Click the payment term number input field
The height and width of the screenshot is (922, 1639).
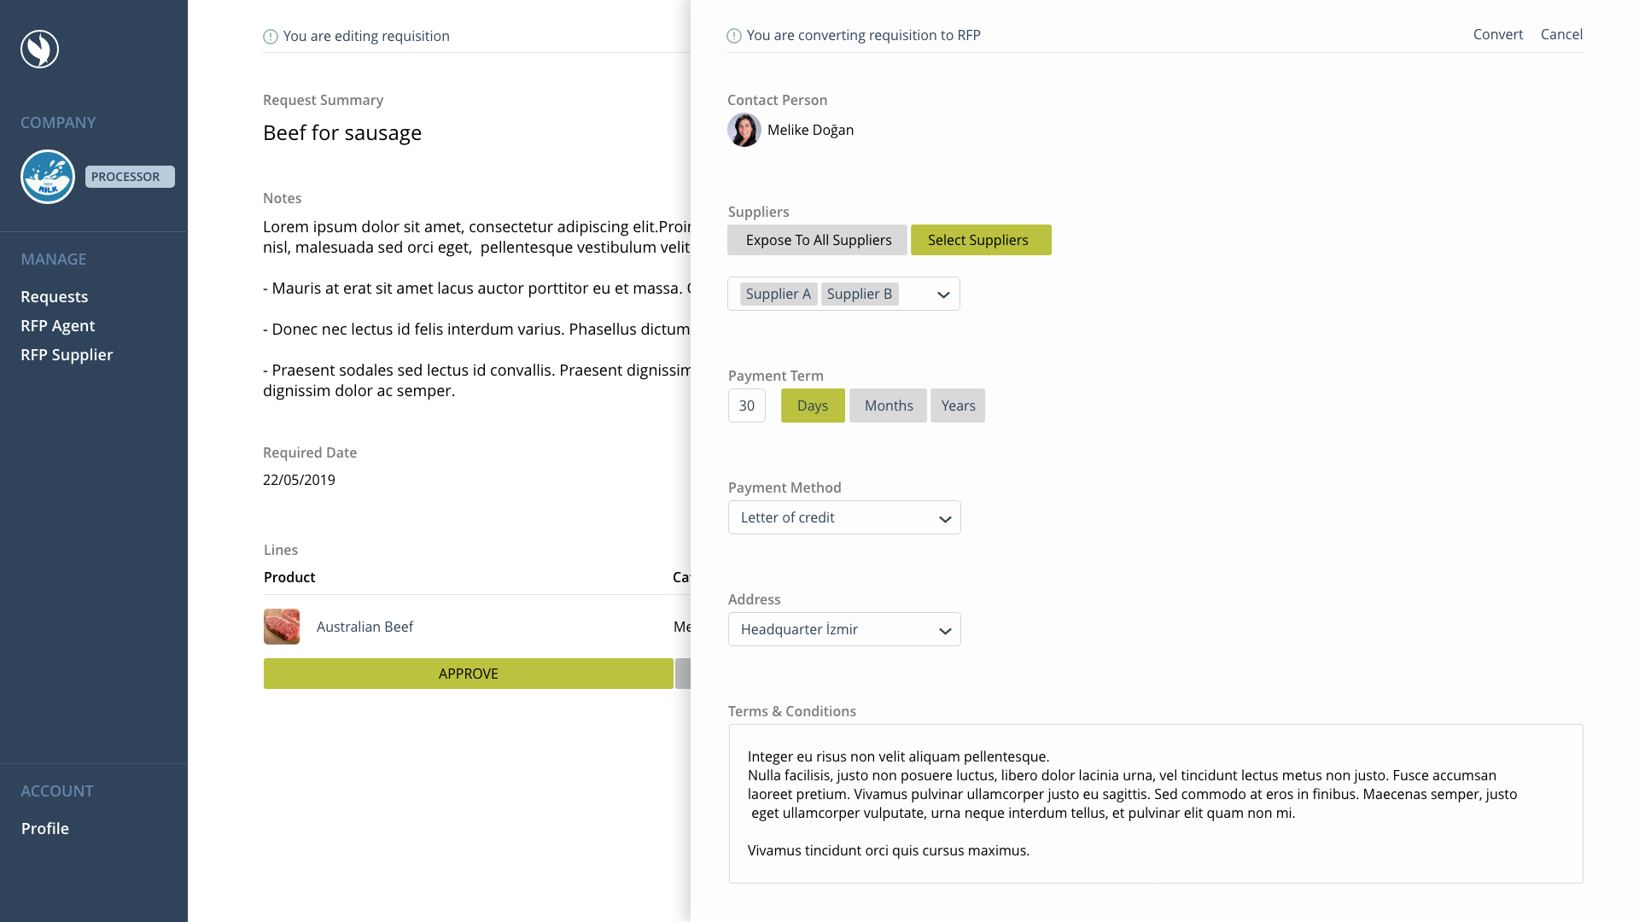(x=746, y=404)
